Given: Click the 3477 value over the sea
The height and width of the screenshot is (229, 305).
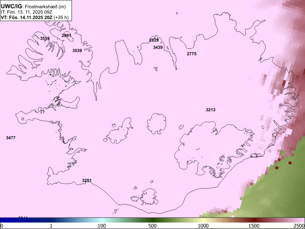Looking at the screenshot, I should point(11,138).
